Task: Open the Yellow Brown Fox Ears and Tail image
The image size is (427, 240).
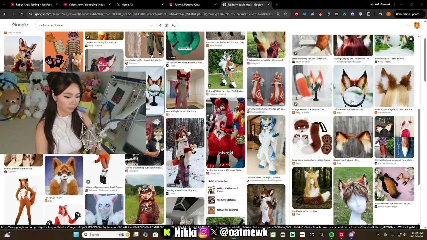Action: tap(353, 86)
